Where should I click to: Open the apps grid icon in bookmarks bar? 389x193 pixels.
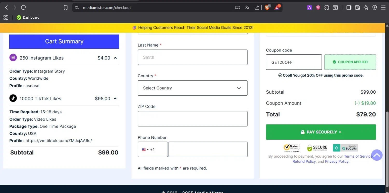tap(6, 17)
